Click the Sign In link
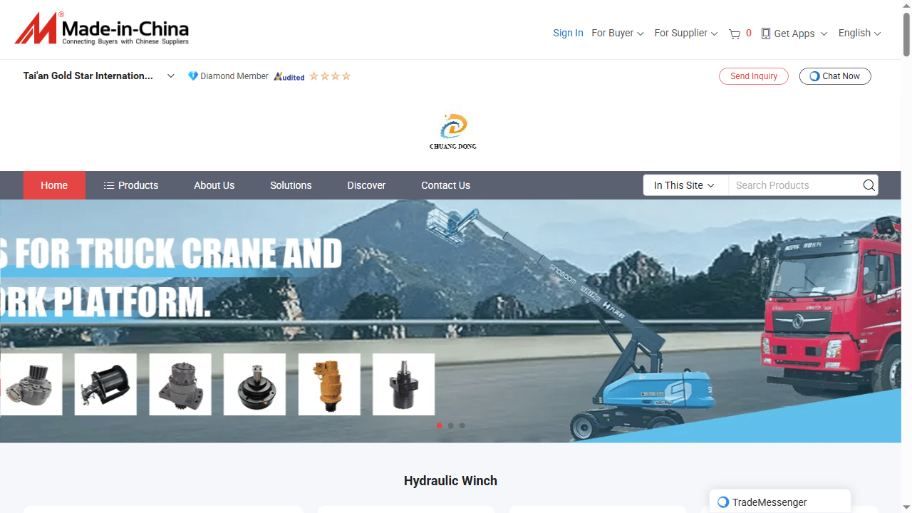Image resolution: width=912 pixels, height=513 pixels. pyautogui.click(x=568, y=33)
